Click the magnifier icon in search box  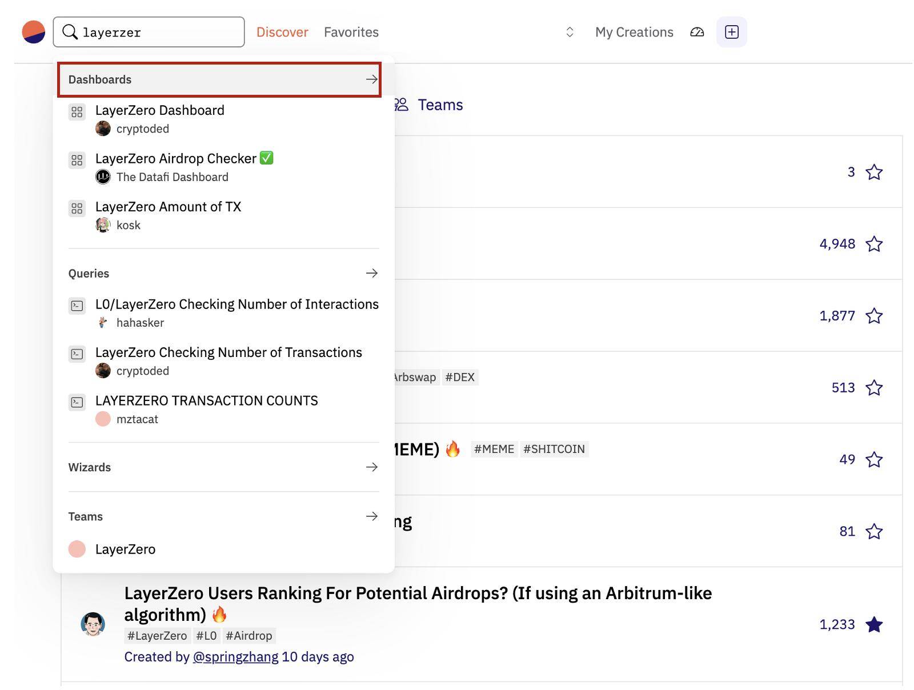[x=70, y=32]
